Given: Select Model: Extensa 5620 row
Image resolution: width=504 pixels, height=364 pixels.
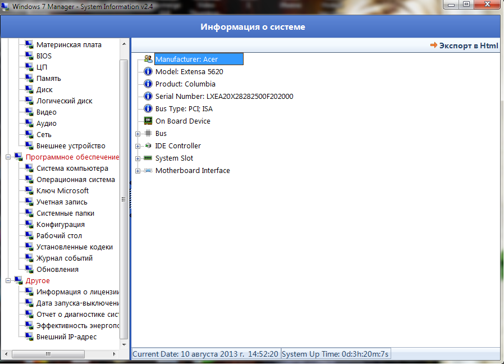Looking at the screenshot, I should [189, 71].
